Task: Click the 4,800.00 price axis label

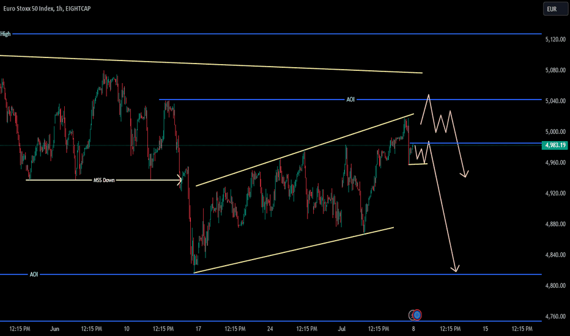Action: tap(555, 286)
